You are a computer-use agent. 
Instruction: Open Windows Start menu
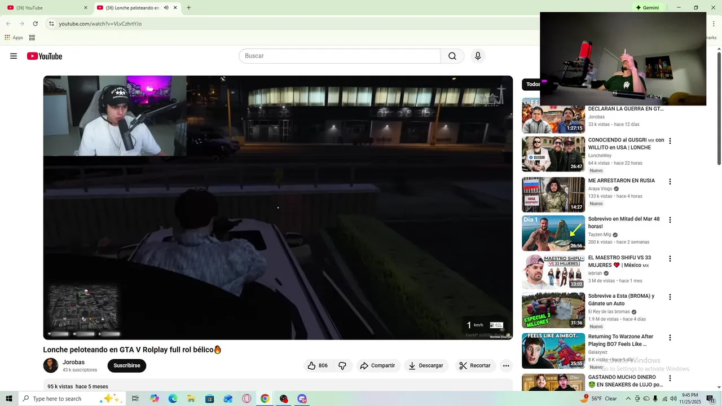8,399
